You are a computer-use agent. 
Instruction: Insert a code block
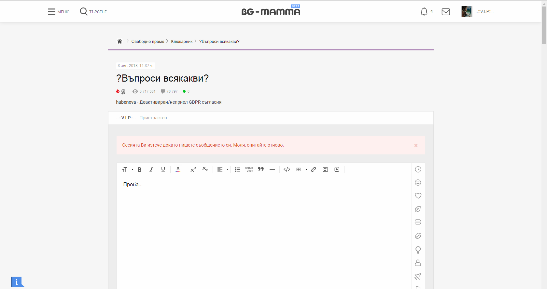[x=287, y=169]
